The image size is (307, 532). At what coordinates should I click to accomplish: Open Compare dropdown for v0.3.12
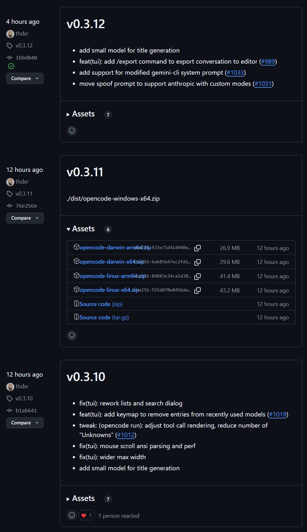25,79
